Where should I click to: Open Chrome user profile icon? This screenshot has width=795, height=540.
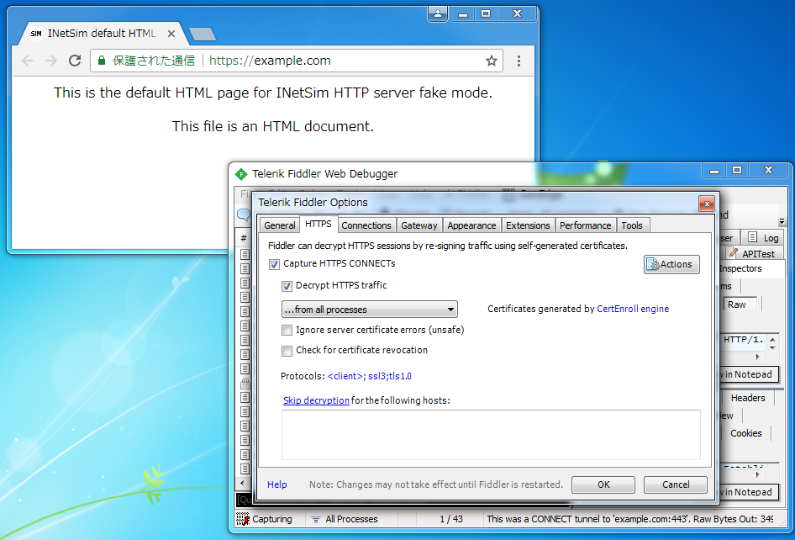pos(438,14)
